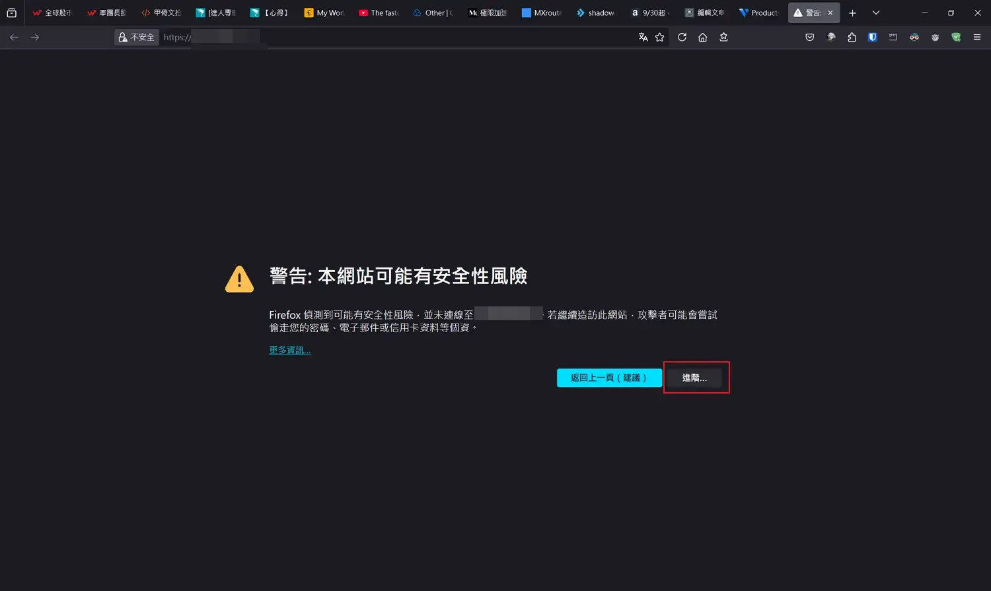Expand the list all tabs chevron
The image size is (991, 591).
pos(875,13)
